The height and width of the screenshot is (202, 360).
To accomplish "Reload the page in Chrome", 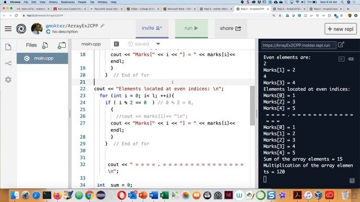I will coord(16,16).
